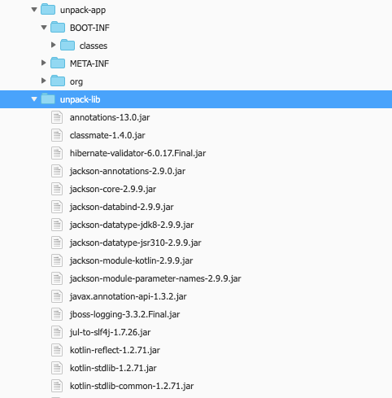The width and height of the screenshot is (392, 398).
Task: Click the kotlin-stdlib-common jar file icon
Action: 57,386
